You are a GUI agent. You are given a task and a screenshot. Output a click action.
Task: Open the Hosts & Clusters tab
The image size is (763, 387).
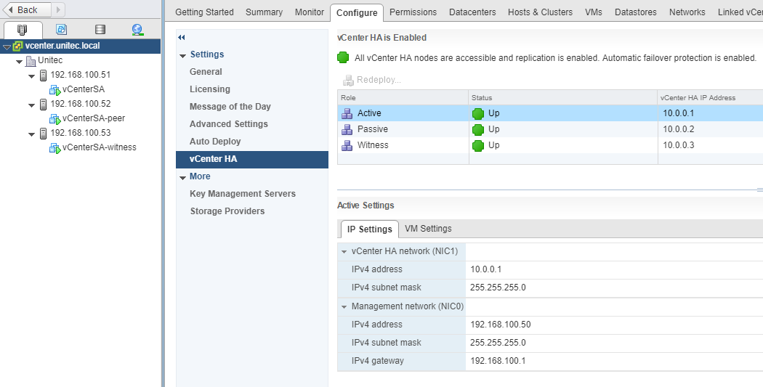click(x=540, y=12)
